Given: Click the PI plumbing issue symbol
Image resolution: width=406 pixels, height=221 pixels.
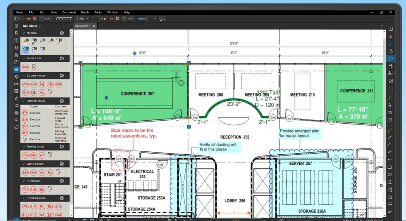Looking at the screenshot, I should 25,207.
